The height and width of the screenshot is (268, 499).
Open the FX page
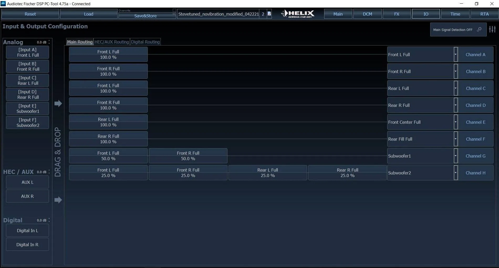coord(397,14)
